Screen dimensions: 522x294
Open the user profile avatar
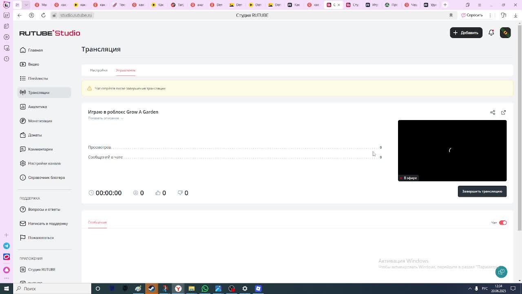pyautogui.click(x=505, y=33)
